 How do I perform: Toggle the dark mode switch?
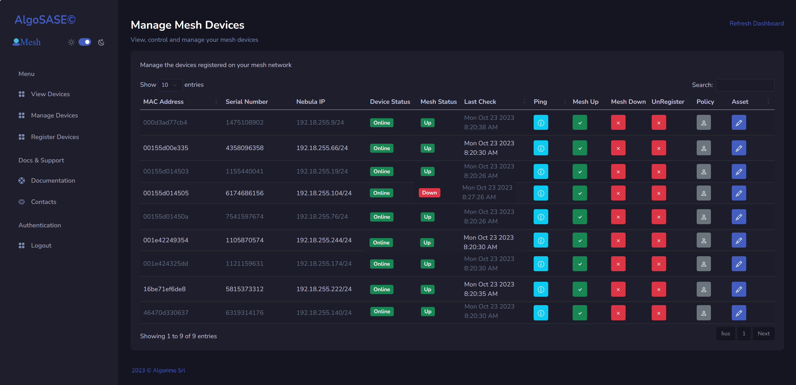click(x=85, y=42)
